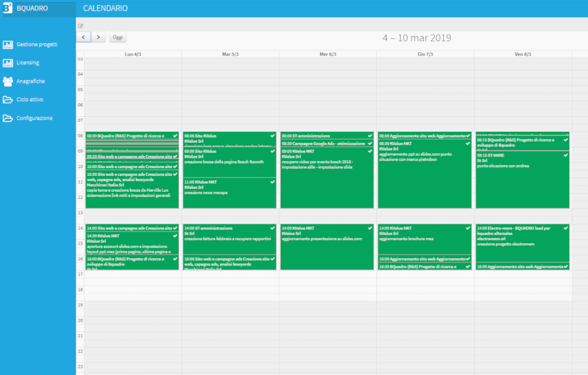588x375 pixels.
Task: Open Ciclo attivo menu item
Action: click(x=29, y=100)
